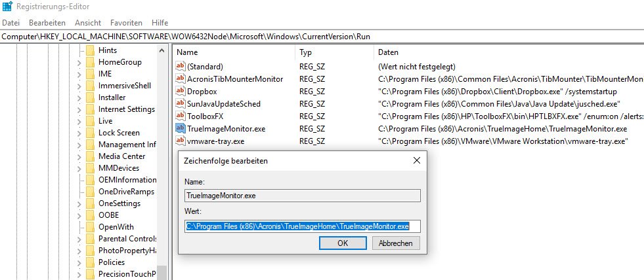The height and width of the screenshot is (280, 644).
Task: Open the Hilfe menu
Action: (160, 22)
